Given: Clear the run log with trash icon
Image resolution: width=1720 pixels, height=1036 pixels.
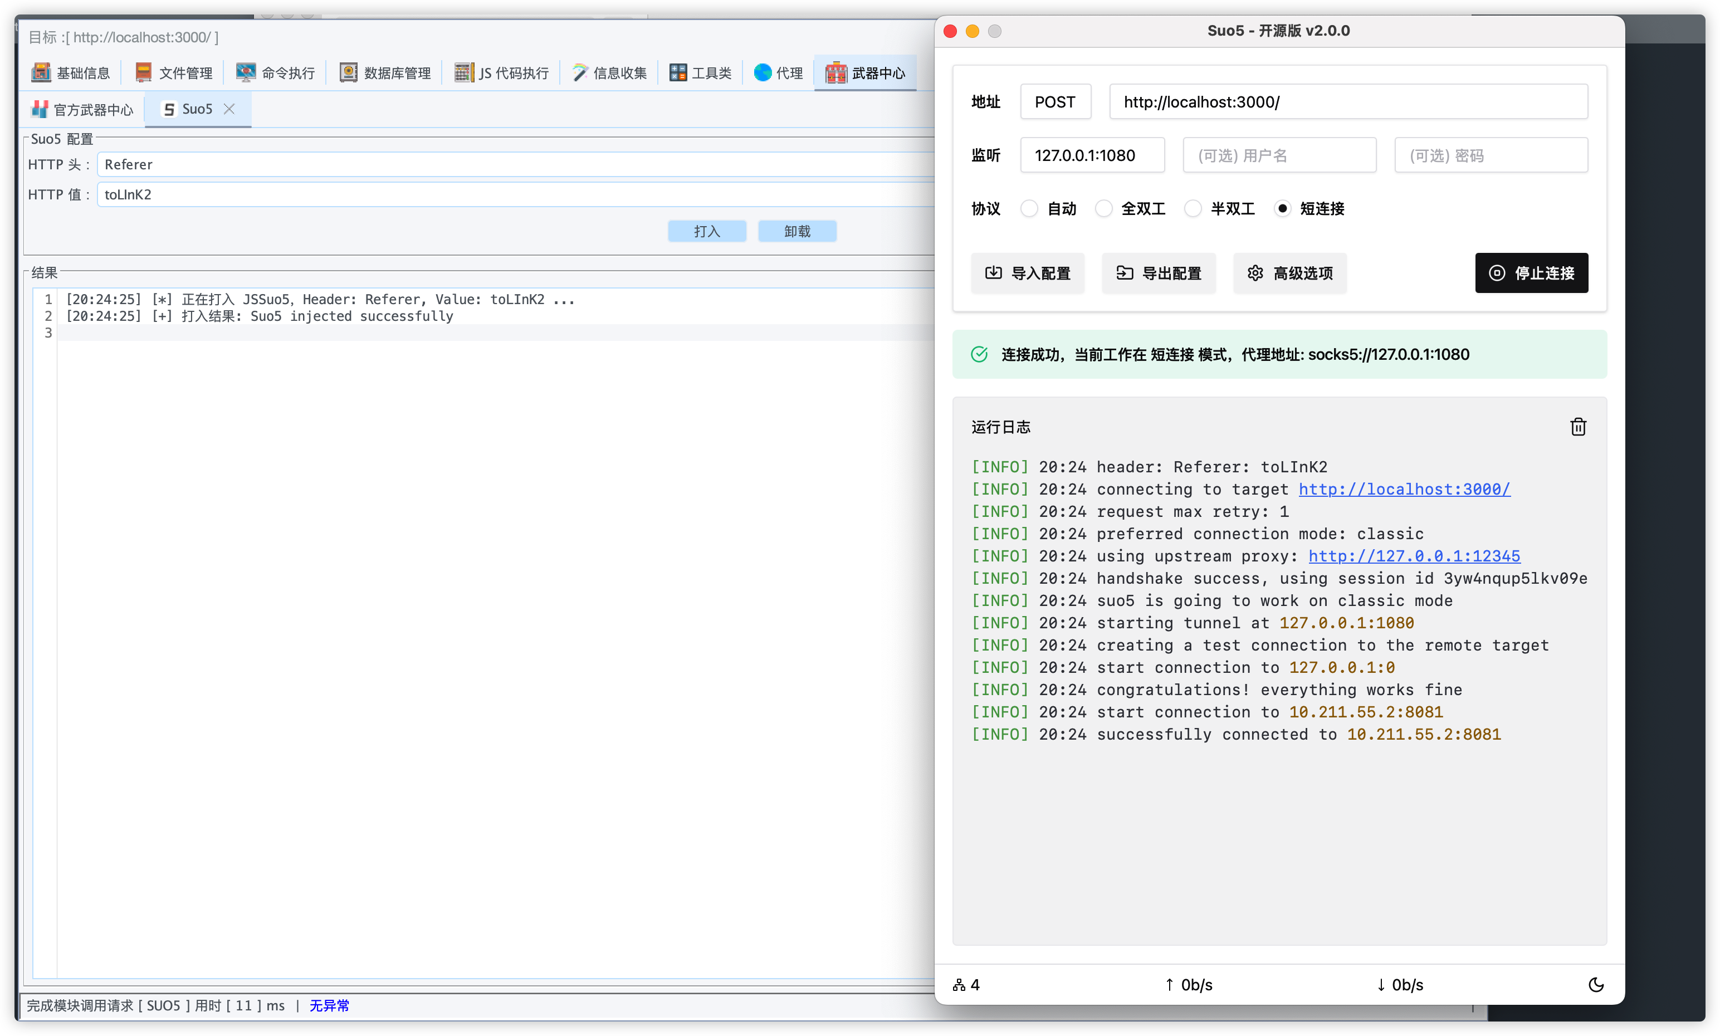Looking at the screenshot, I should pos(1577,427).
